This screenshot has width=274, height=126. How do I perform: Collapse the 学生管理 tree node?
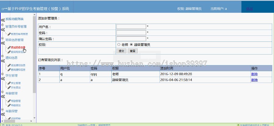[2, 74]
